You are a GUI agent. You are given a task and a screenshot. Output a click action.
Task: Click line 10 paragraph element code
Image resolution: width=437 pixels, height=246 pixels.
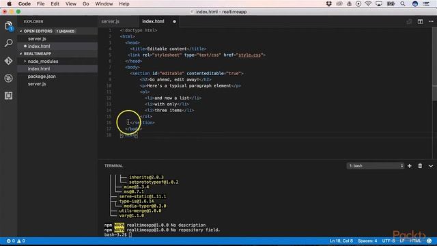(x=191, y=85)
